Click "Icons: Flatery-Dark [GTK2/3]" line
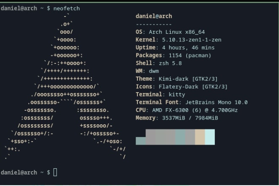Viewport: 279px width, 186px height. click(x=181, y=87)
